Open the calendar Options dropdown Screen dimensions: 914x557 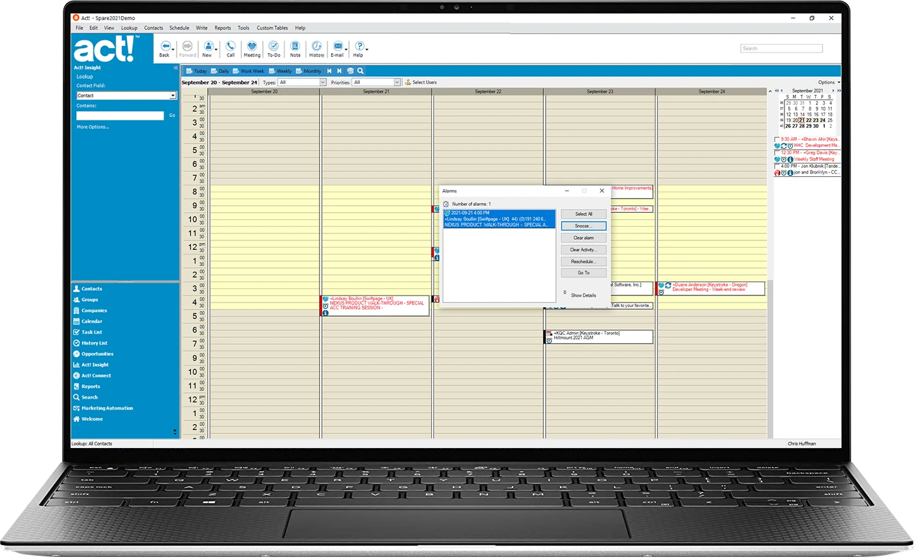[x=829, y=82]
